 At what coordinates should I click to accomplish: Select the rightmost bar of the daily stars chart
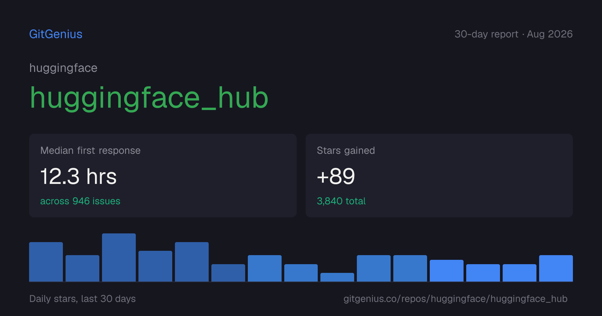556,269
